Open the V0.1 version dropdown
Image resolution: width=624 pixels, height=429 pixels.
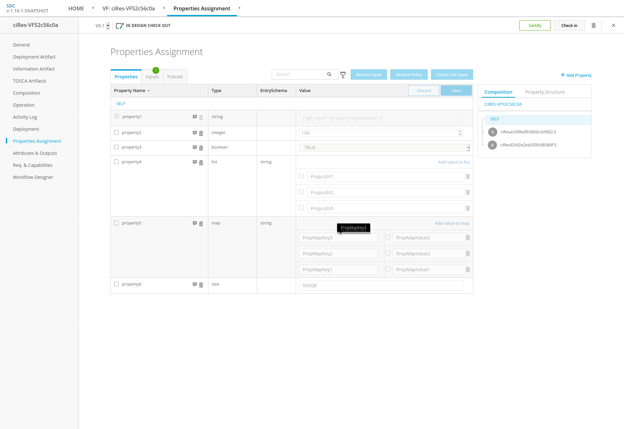coord(108,26)
